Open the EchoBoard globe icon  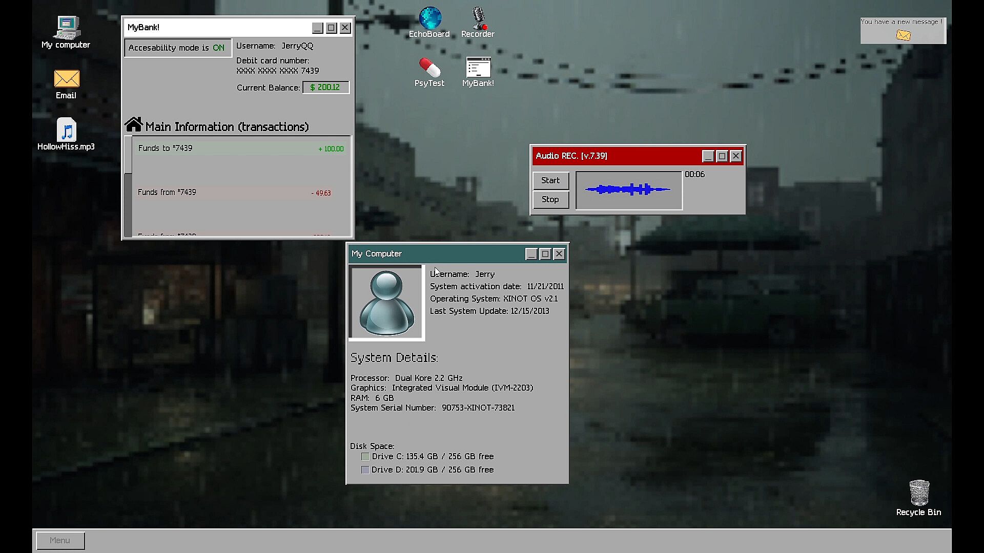coord(429,19)
